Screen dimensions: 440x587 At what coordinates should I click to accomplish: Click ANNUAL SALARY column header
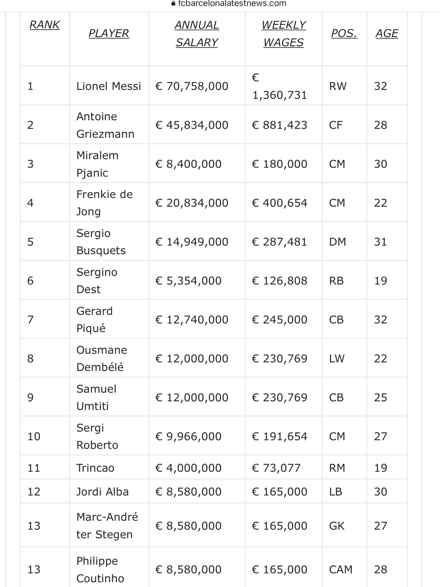coord(197,34)
